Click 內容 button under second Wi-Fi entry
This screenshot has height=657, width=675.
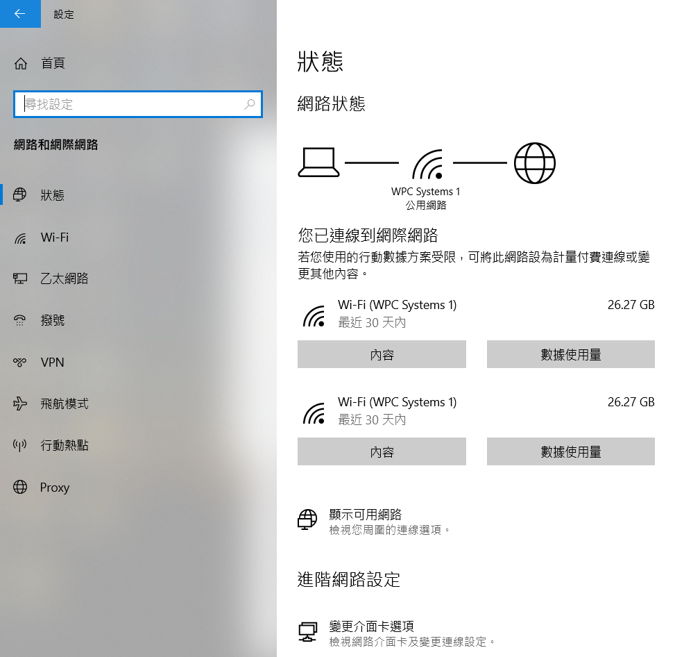(x=382, y=452)
